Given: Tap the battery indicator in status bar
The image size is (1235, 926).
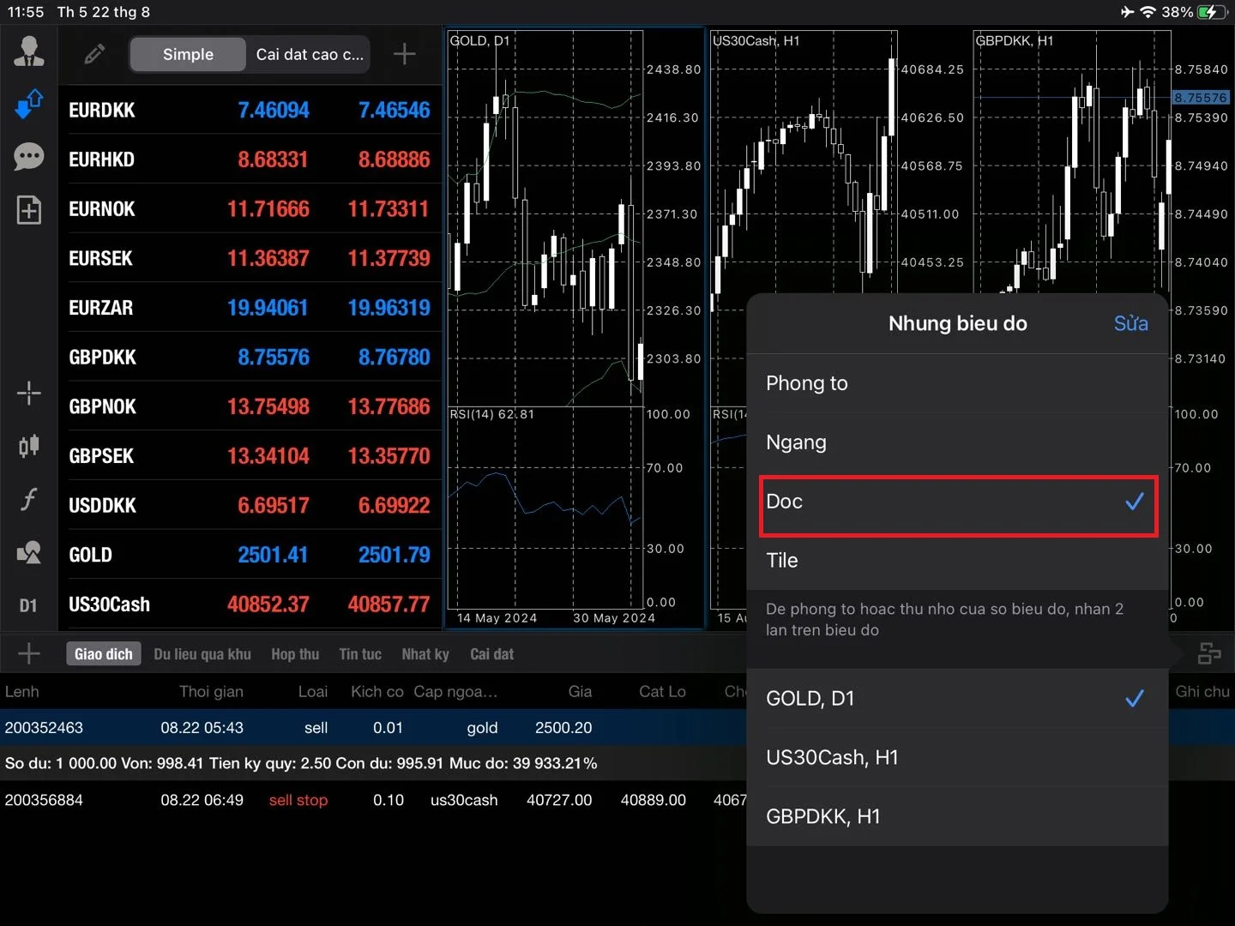Looking at the screenshot, I should 1213,12.
